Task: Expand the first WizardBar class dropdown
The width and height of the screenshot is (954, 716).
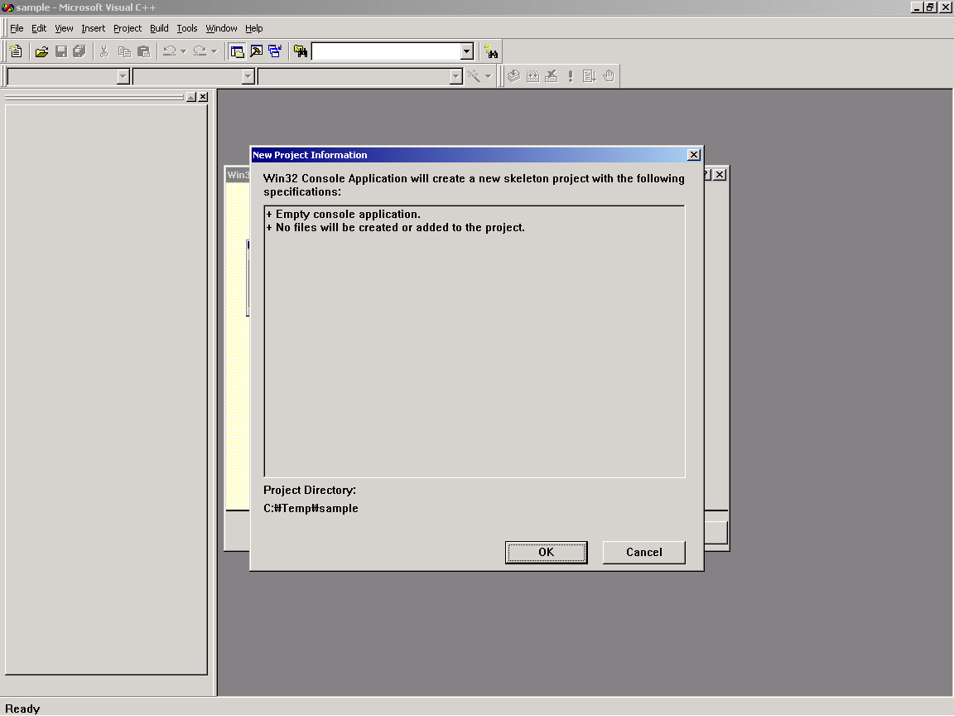Action: tap(123, 76)
